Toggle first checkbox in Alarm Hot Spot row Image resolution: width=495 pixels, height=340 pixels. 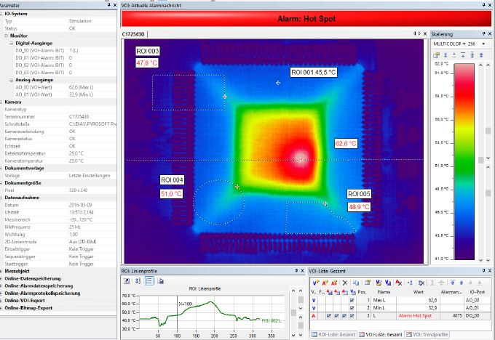pos(329,316)
